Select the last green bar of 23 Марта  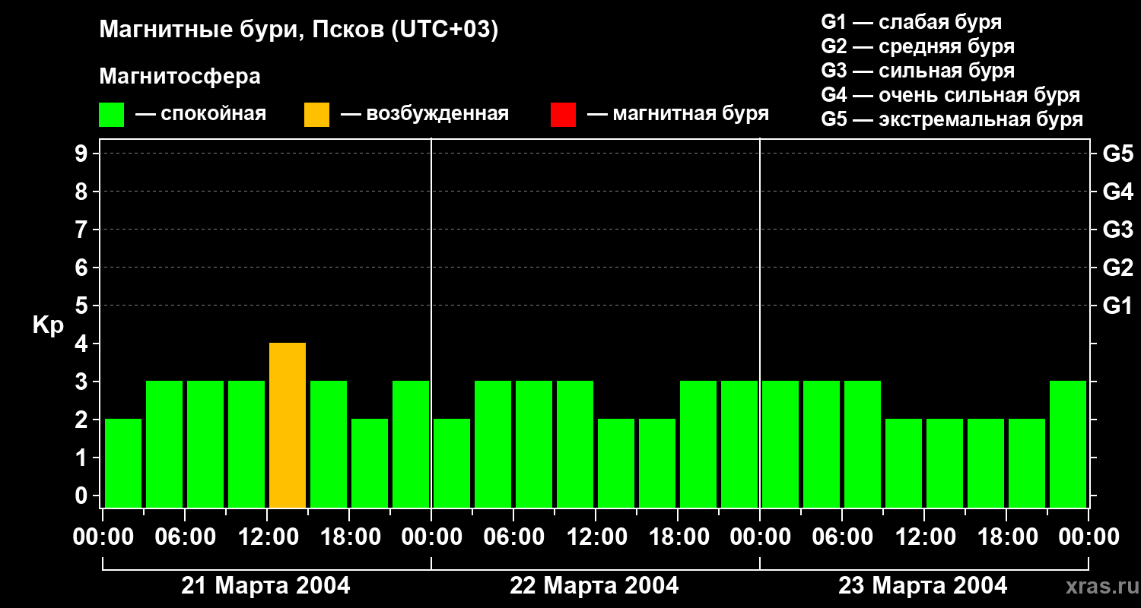click(1068, 444)
